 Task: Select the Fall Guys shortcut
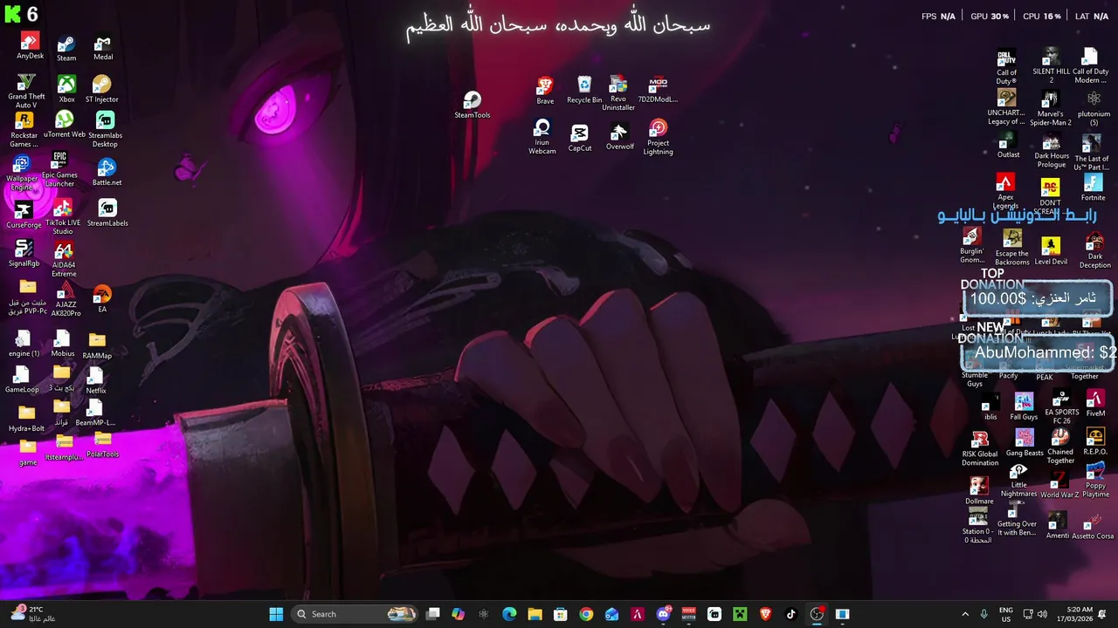pos(1024,407)
